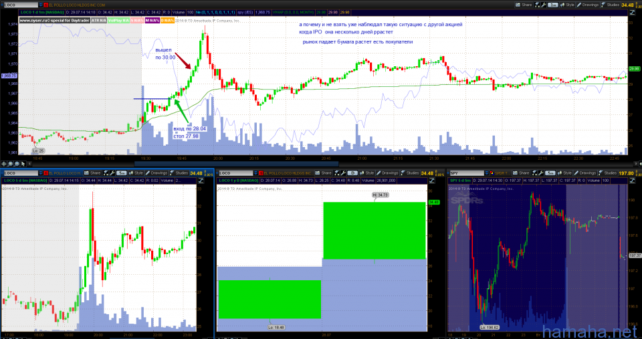This screenshot has height=339, width=642.
Task: Select the pointer cursor tool below main chart
Action: click(23, 164)
